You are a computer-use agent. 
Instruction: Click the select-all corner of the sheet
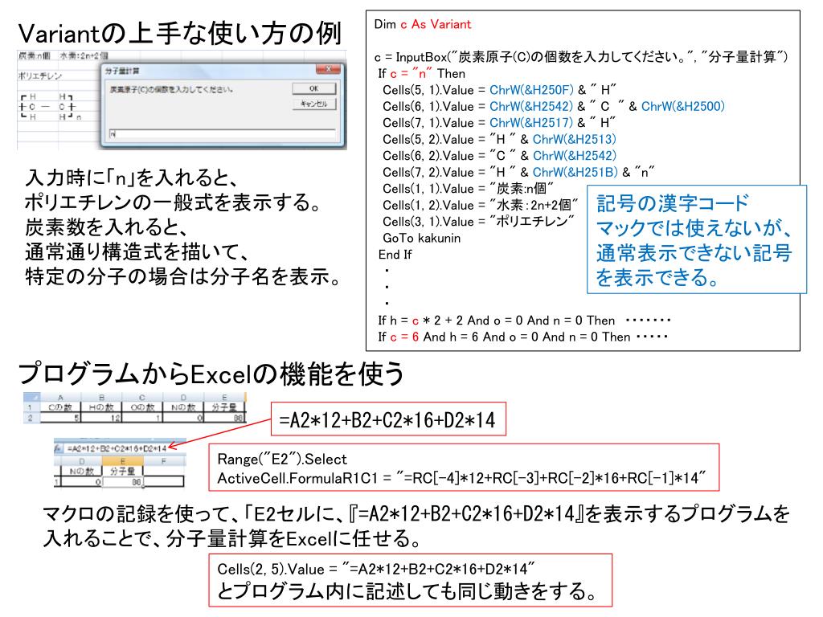[x=31, y=397]
